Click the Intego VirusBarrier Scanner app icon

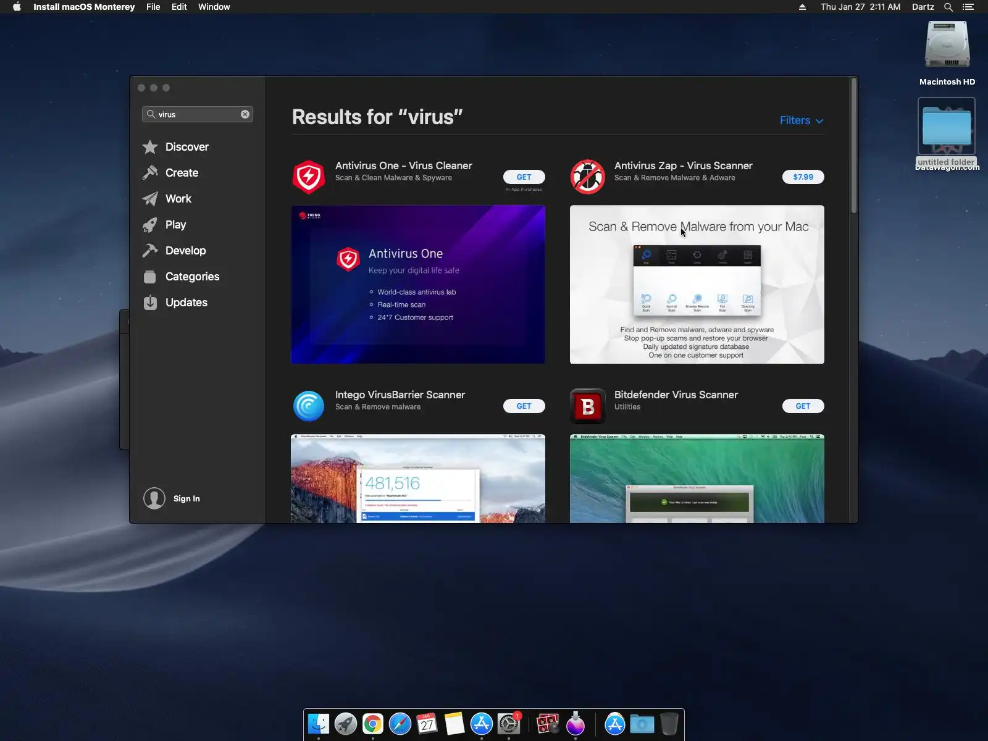coord(308,406)
